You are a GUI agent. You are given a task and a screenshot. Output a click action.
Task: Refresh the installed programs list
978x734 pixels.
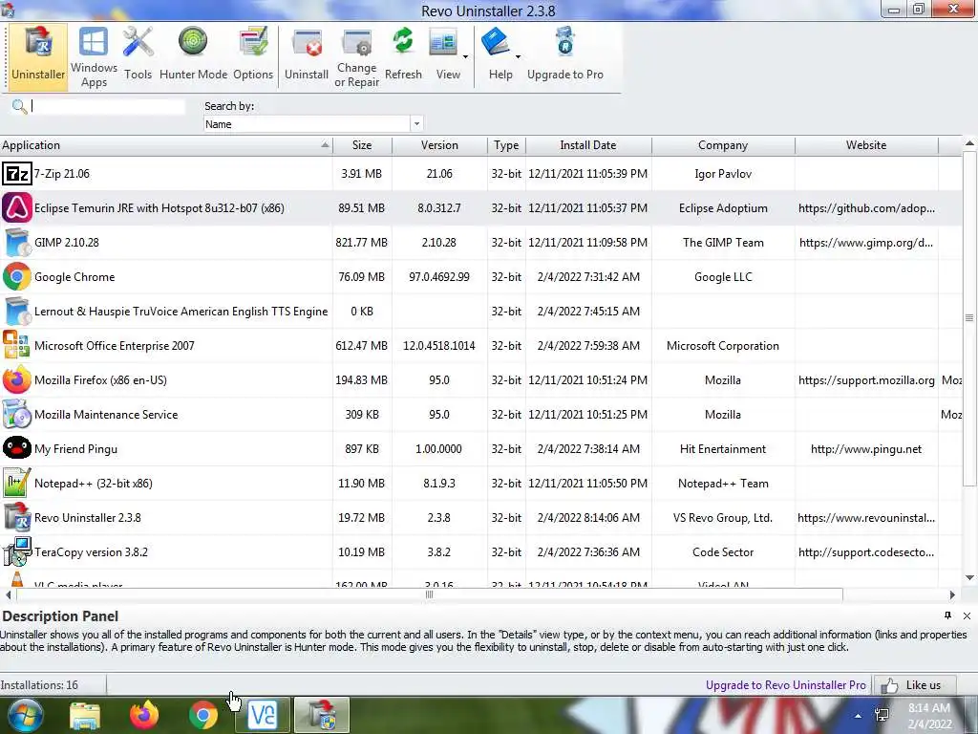403,56
